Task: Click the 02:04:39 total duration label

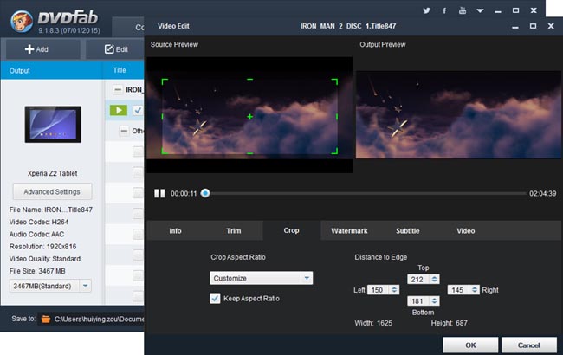Action: 542,193
